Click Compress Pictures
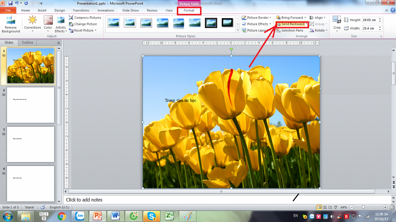Viewport: 396px width, 222px height. coord(85,18)
